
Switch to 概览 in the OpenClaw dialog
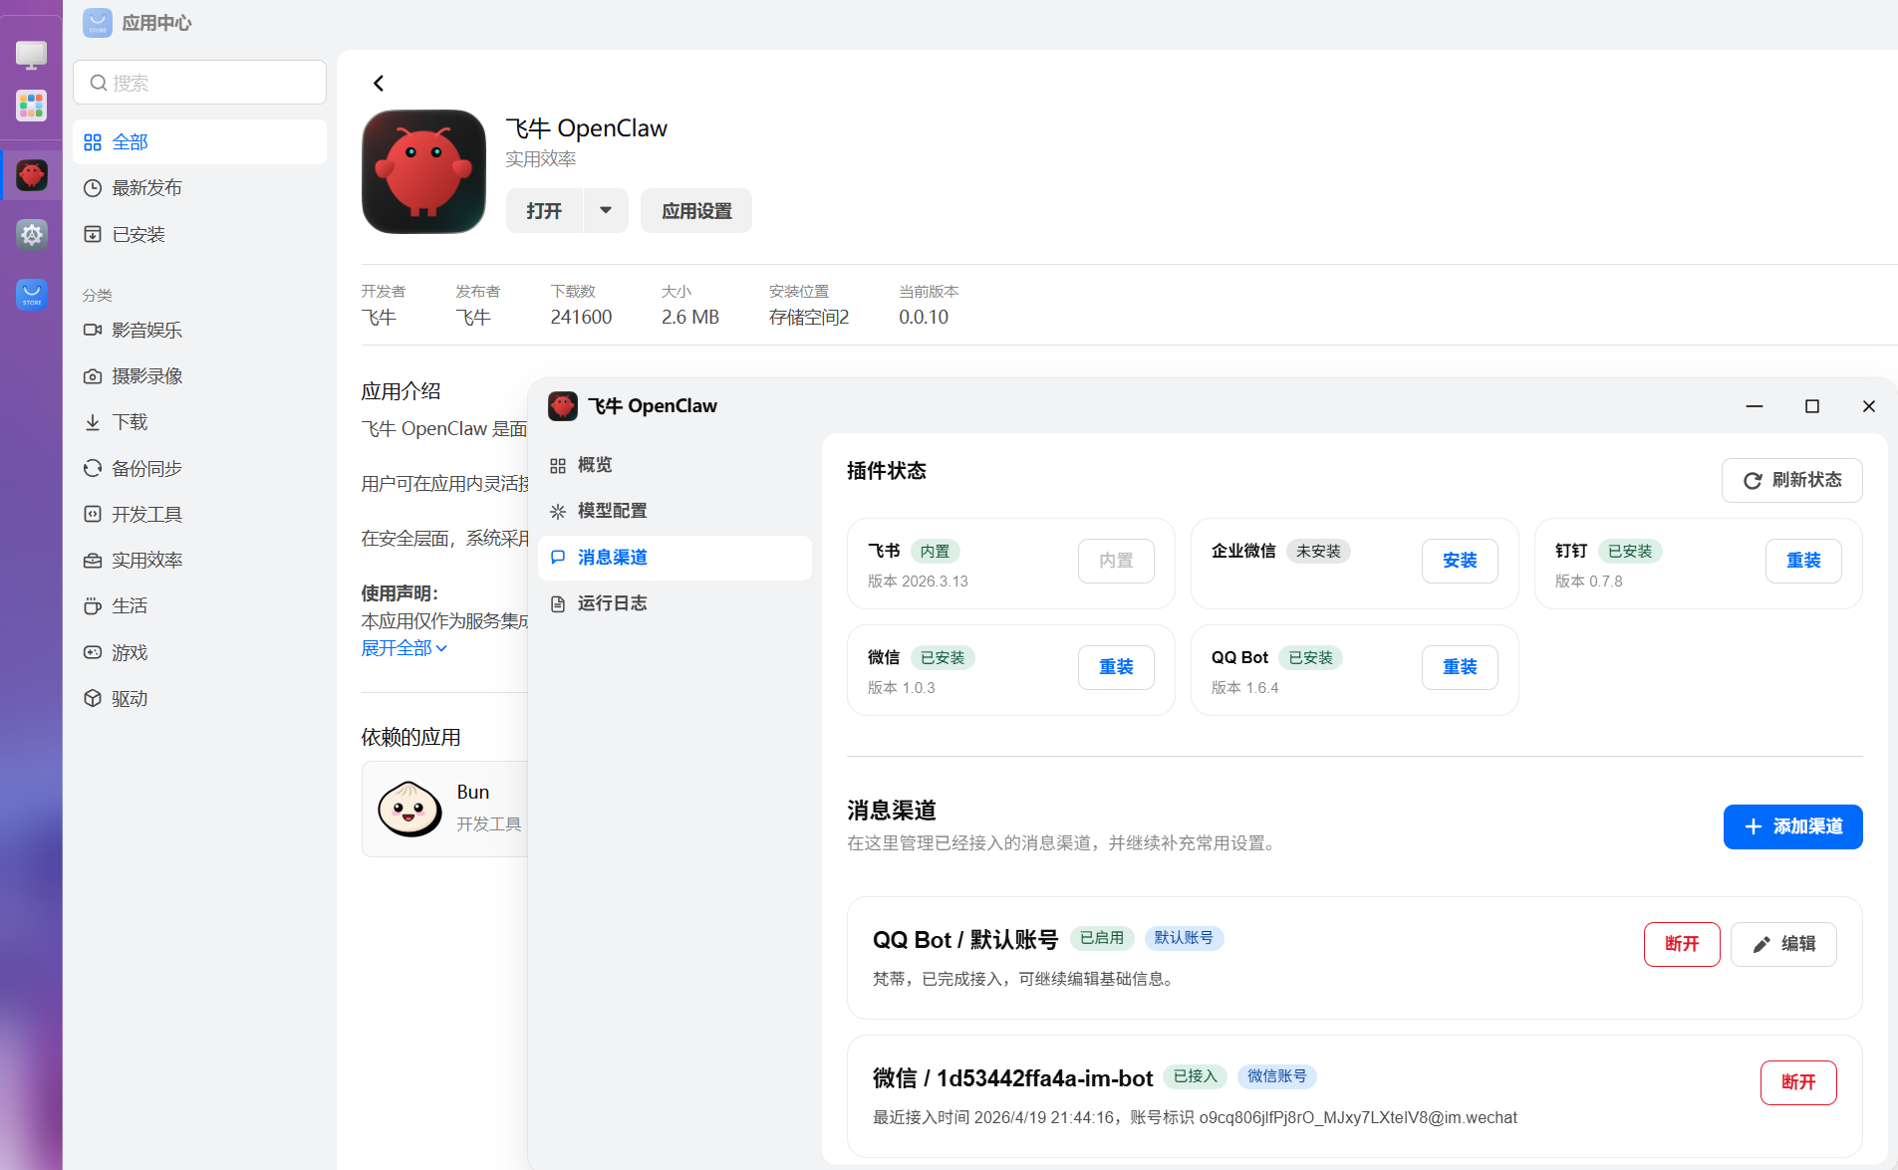[x=594, y=464]
